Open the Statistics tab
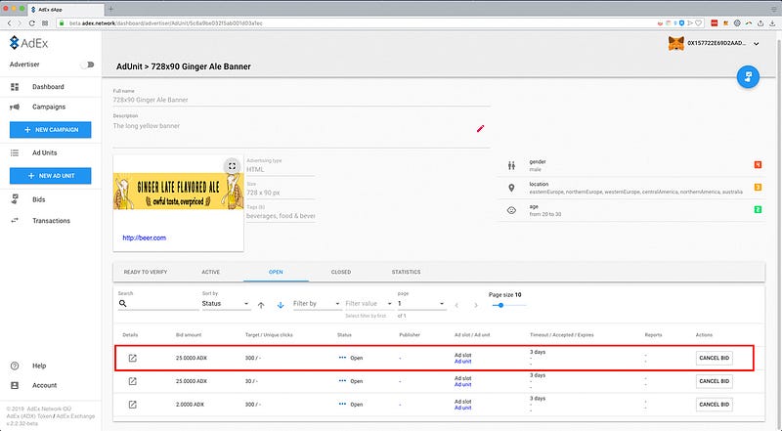The image size is (782, 431). point(406,272)
